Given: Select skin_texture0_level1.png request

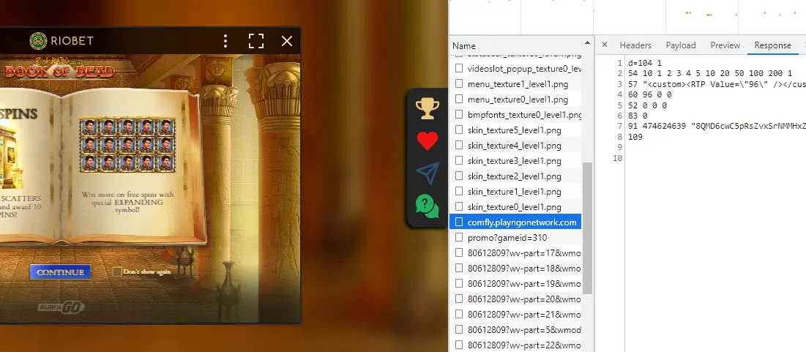Looking at the screenshot, I should tap(515, 207).
